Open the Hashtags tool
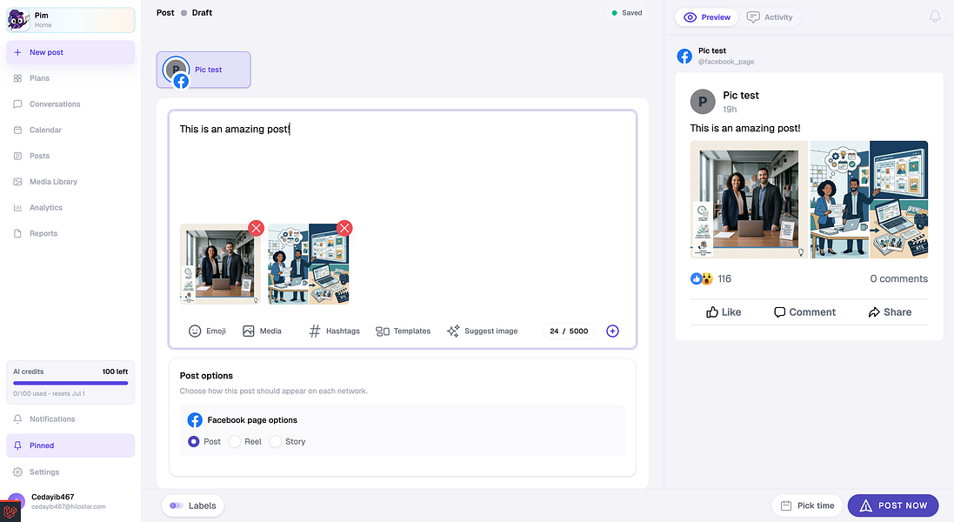This screenshot has height=522, width=954. 334,331
